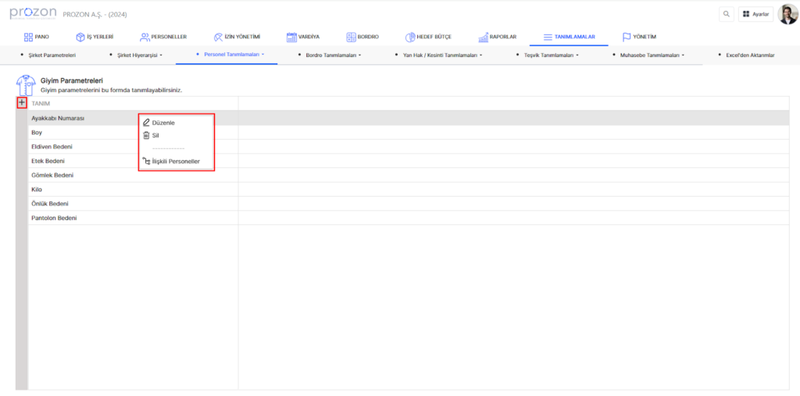Open İZİN YÖNETİMİ module
Screen dimensions: 800x396
point(236,37)
